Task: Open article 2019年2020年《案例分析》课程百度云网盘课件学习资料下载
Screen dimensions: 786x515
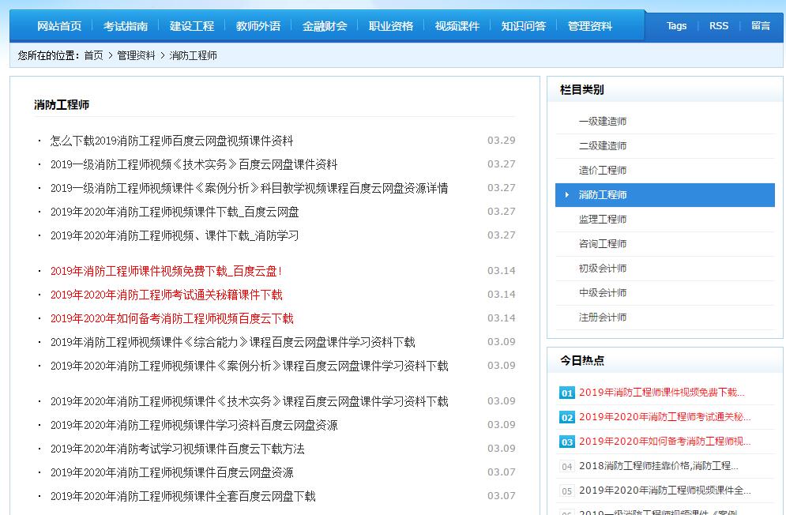Action: (249, 366)
